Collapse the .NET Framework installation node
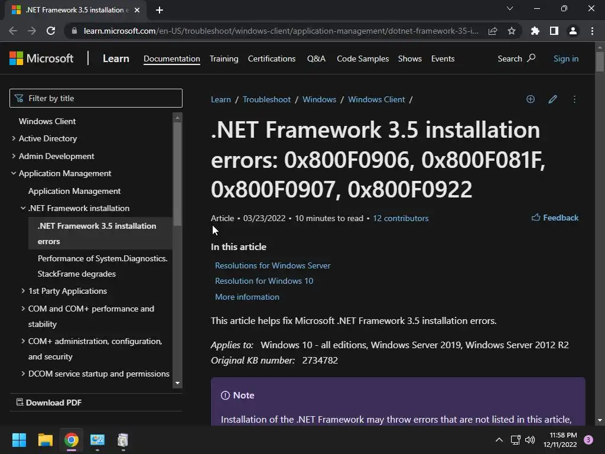 click(x=23, y=208)
